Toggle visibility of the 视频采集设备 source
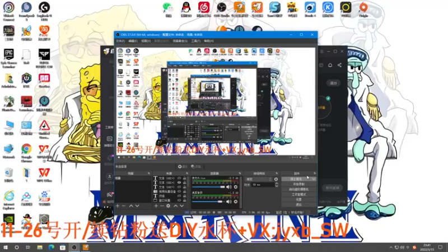The height and width of the screenshot is (252, 448). point(179,192)
